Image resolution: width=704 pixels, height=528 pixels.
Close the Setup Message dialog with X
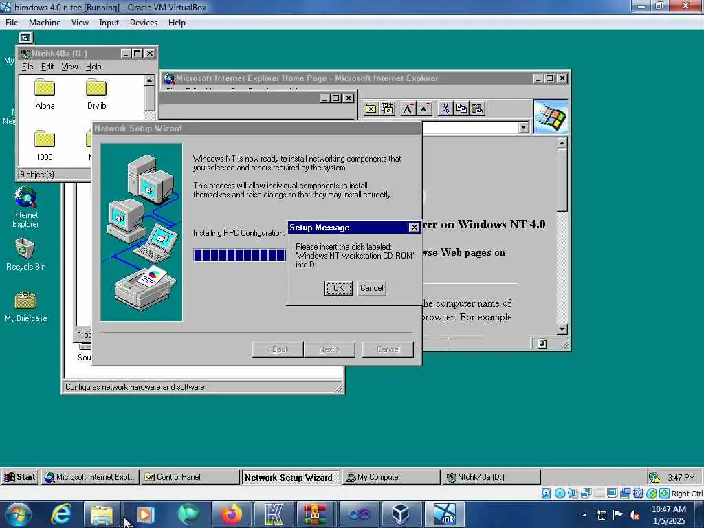pos(414,228)
